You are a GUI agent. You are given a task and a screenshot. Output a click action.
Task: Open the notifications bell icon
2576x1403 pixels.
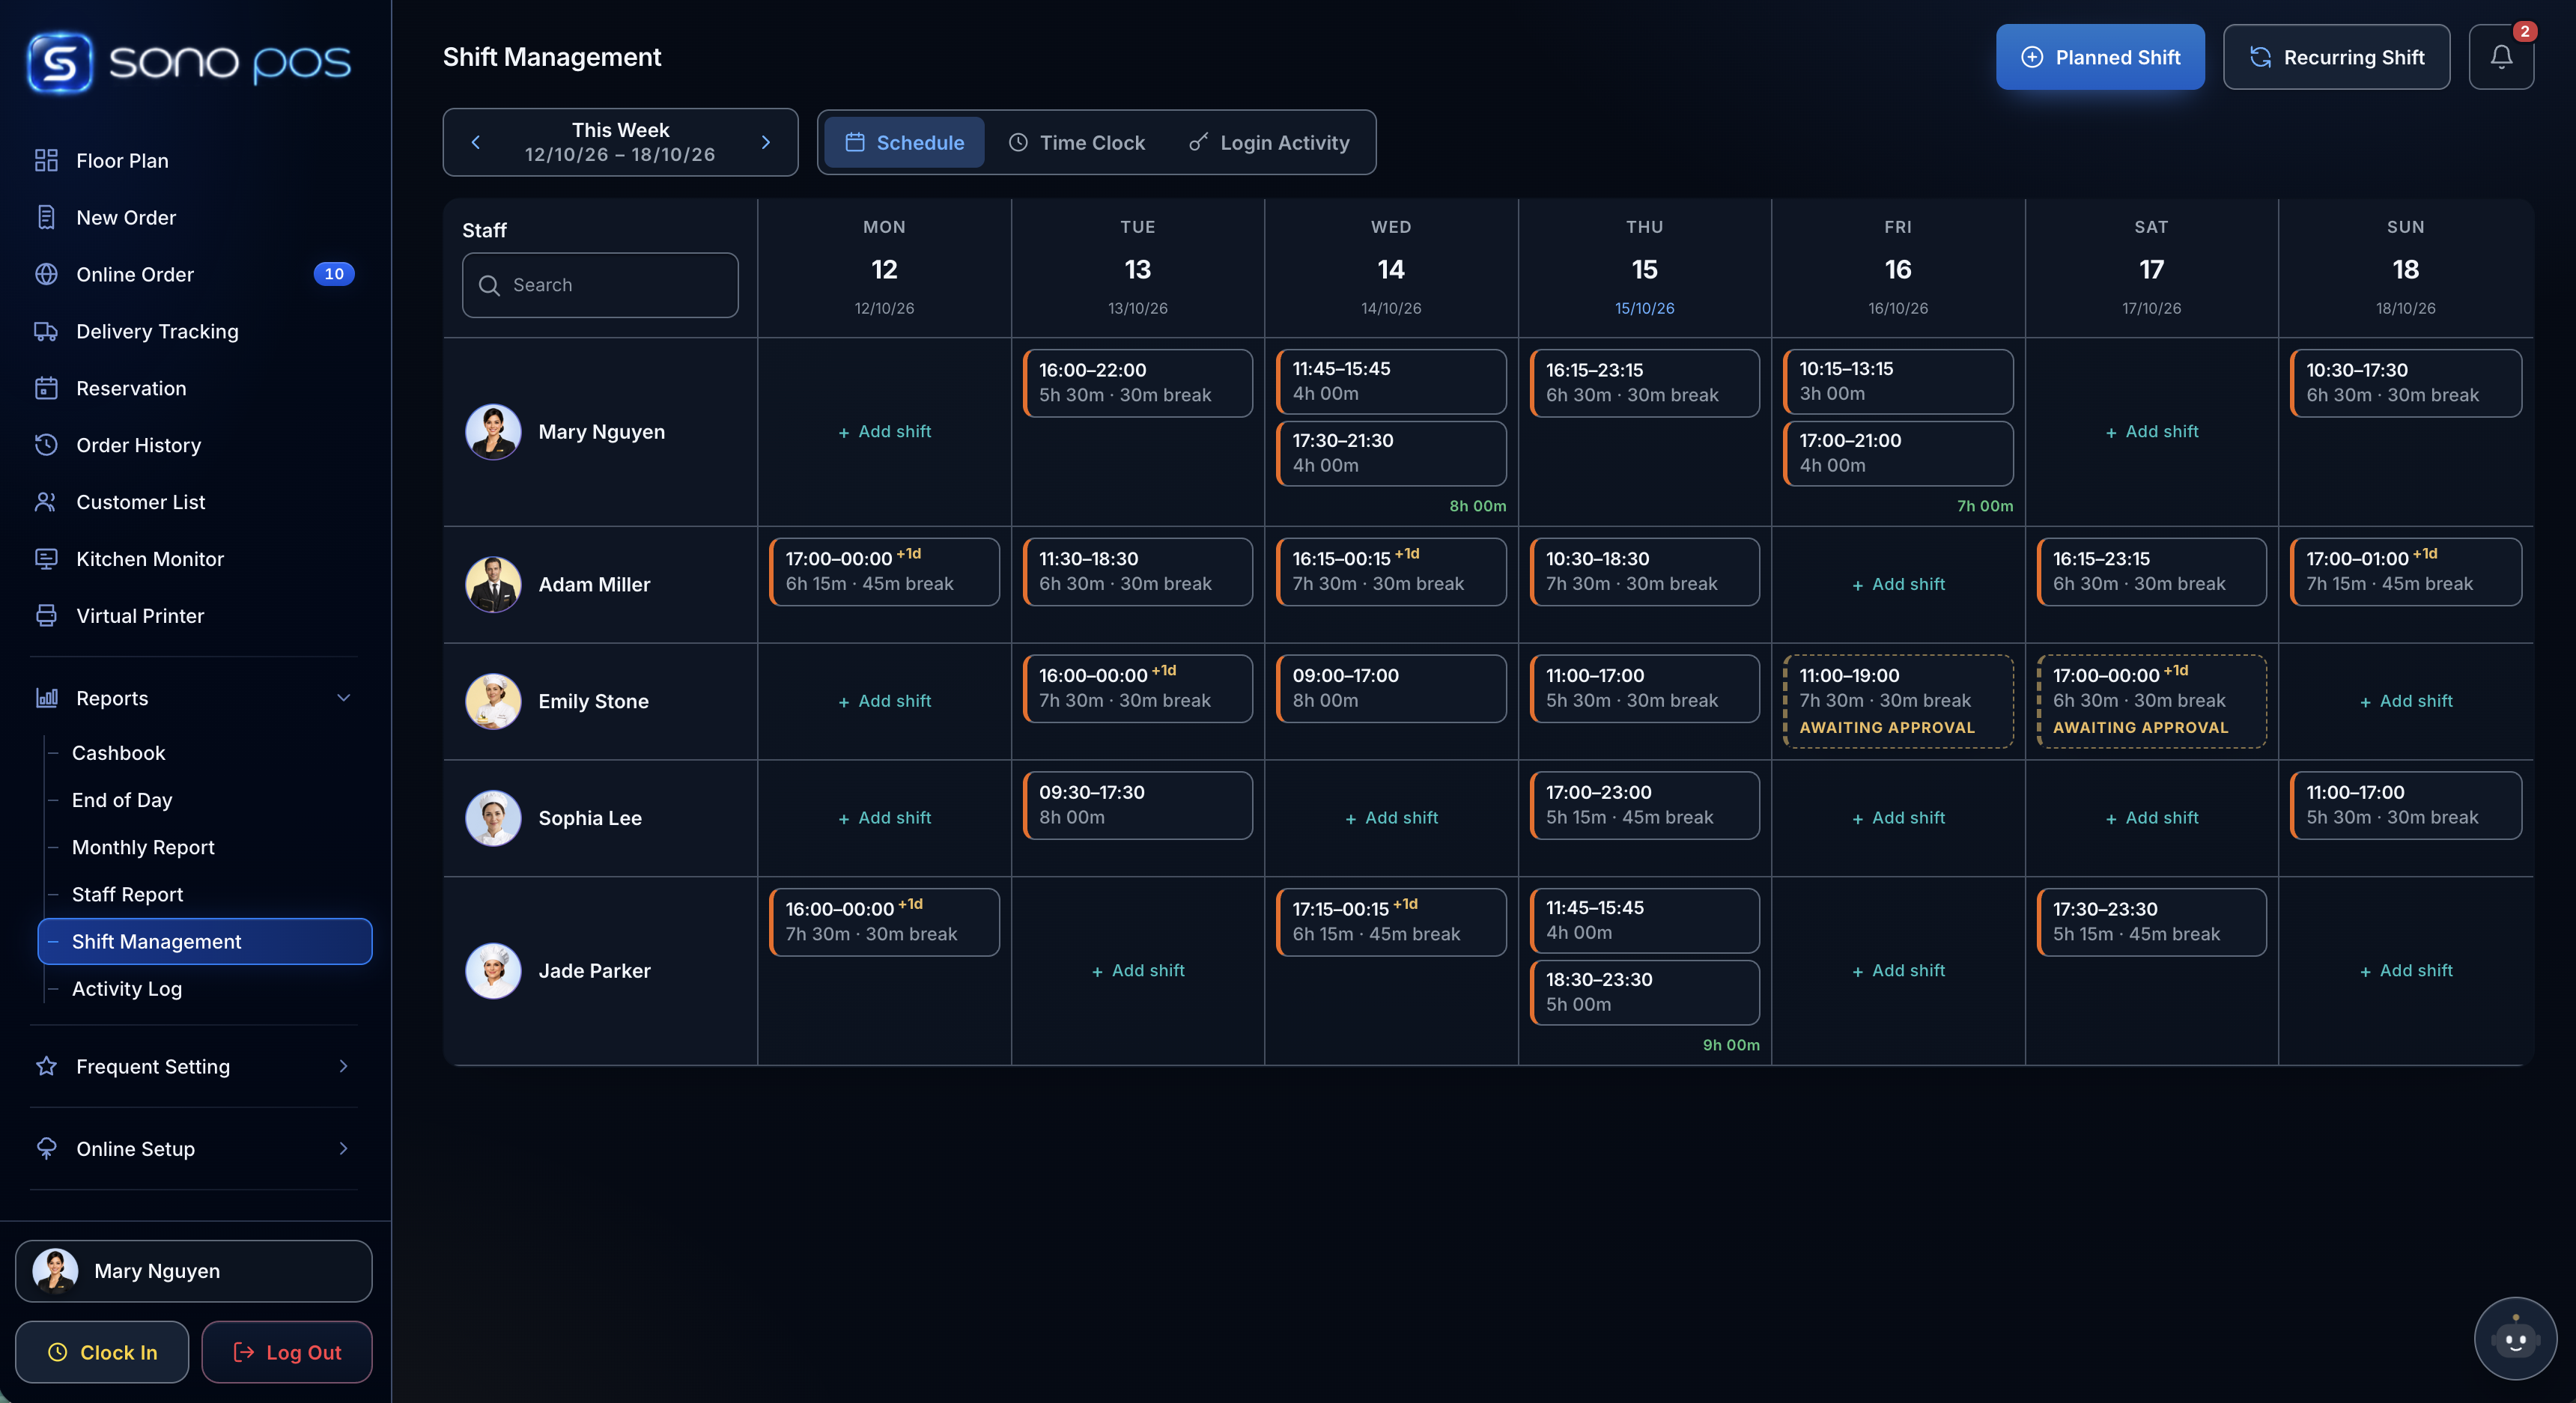pyautogui.click(x=2500, y=57)
